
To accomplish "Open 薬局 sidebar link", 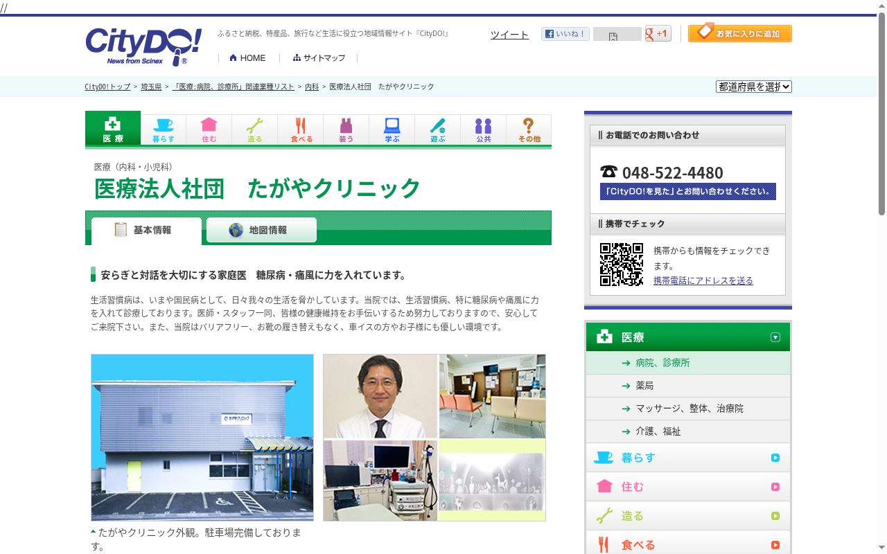I will [x=644, y=386].
